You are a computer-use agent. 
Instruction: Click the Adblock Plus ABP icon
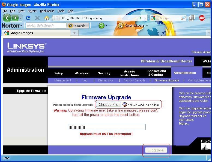point(202,18)
